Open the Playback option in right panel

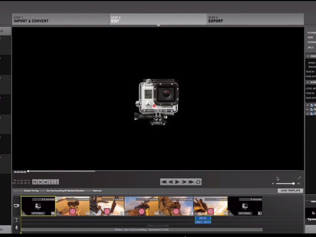(x=311, y=32)
